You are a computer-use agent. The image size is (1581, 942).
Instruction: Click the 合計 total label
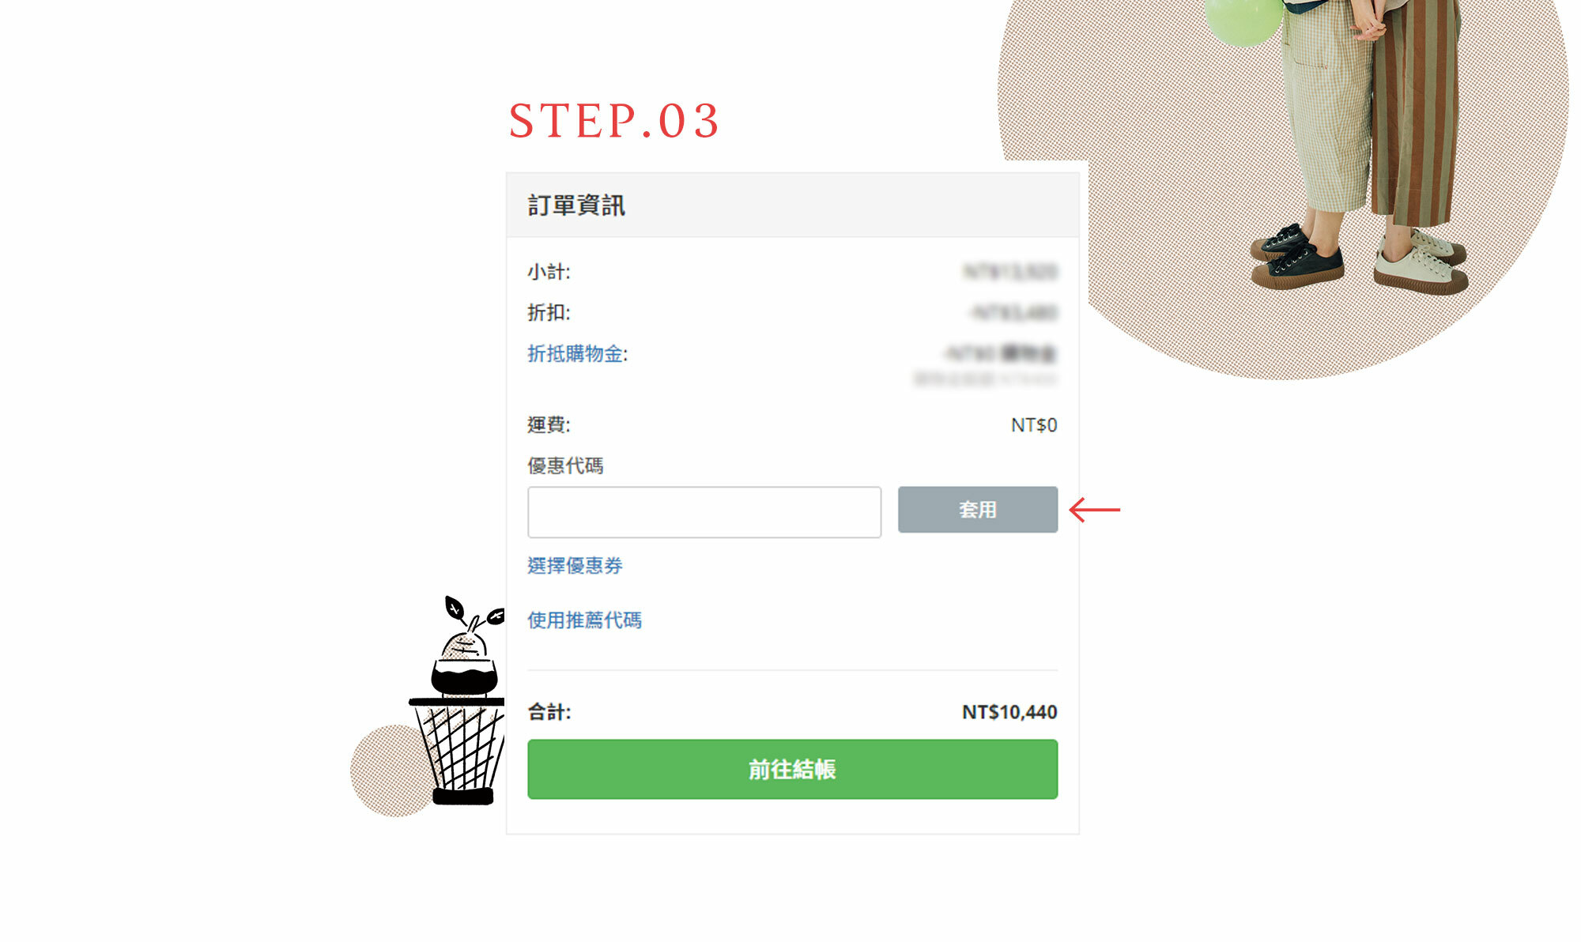click(x=549, y=712)
